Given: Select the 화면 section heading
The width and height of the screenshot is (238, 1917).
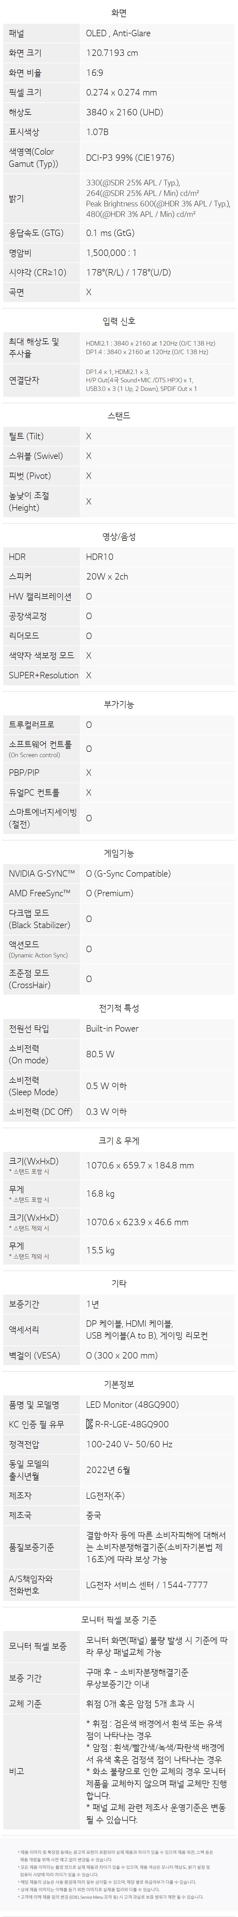Looking at the screenshot, I should [x=119, y=13].
